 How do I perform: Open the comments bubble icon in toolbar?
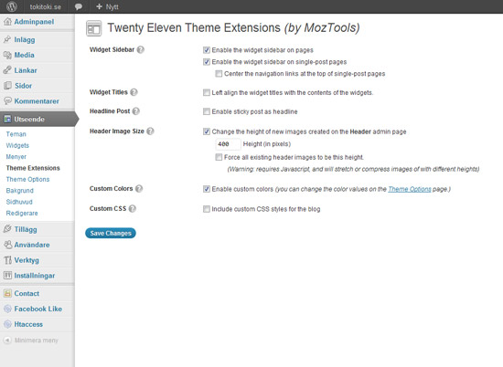(x=79, y=6)
